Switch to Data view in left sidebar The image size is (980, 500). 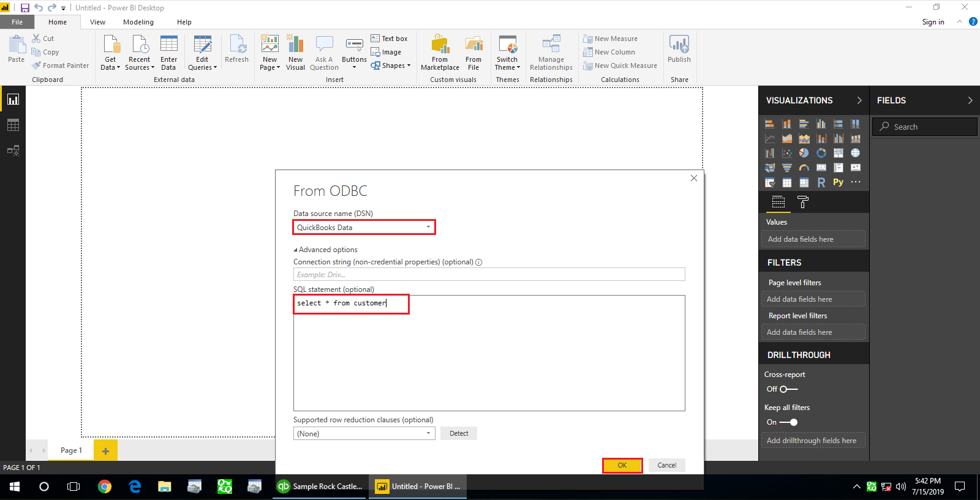point(13,125)
